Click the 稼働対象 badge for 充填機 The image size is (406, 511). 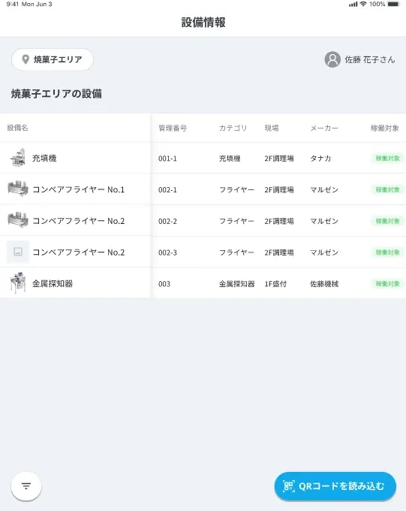[x=387, y=159]
